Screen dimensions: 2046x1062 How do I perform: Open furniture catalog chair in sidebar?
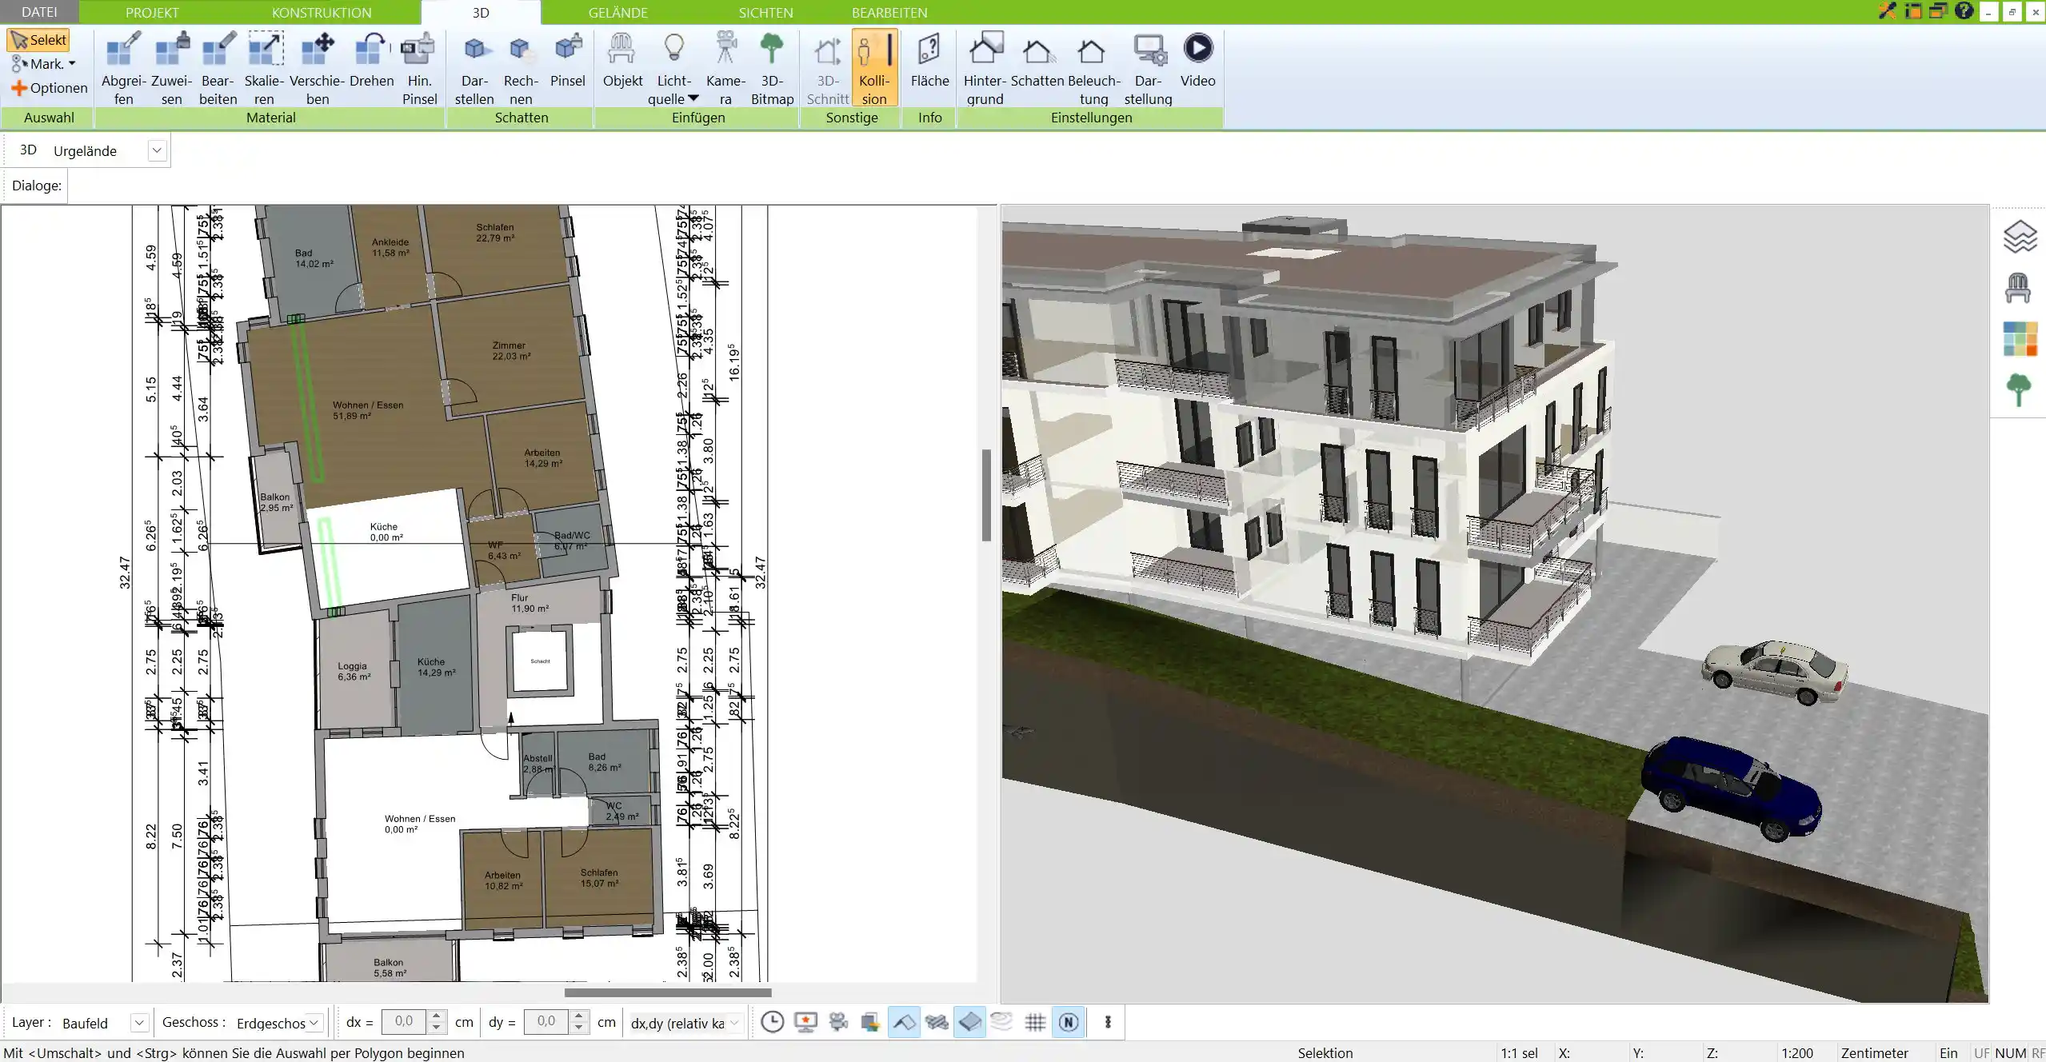click(2018, 288)
